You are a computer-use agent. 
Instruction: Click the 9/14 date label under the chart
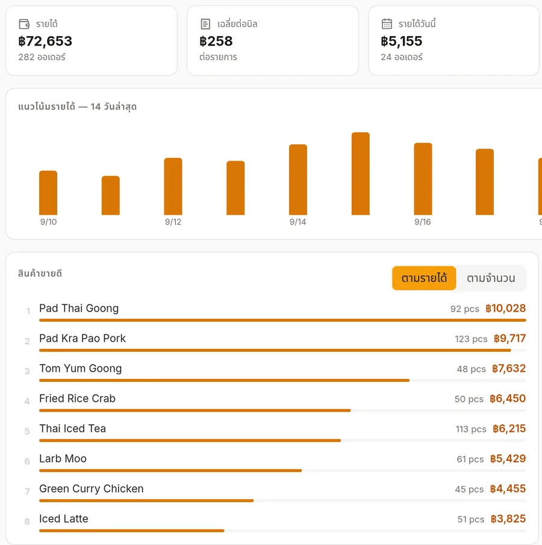297,222
